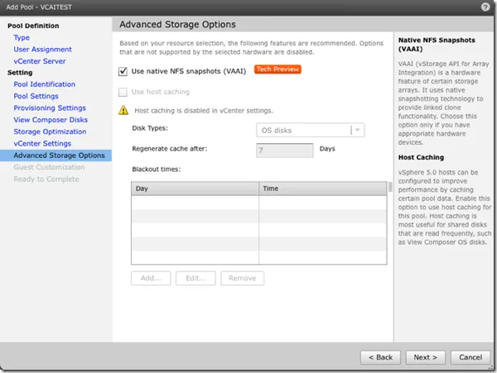The height and width of the screenshot is (373, 497).
Task: Click the Regenerate cache after days field
Action: click(x=284, y=151)
